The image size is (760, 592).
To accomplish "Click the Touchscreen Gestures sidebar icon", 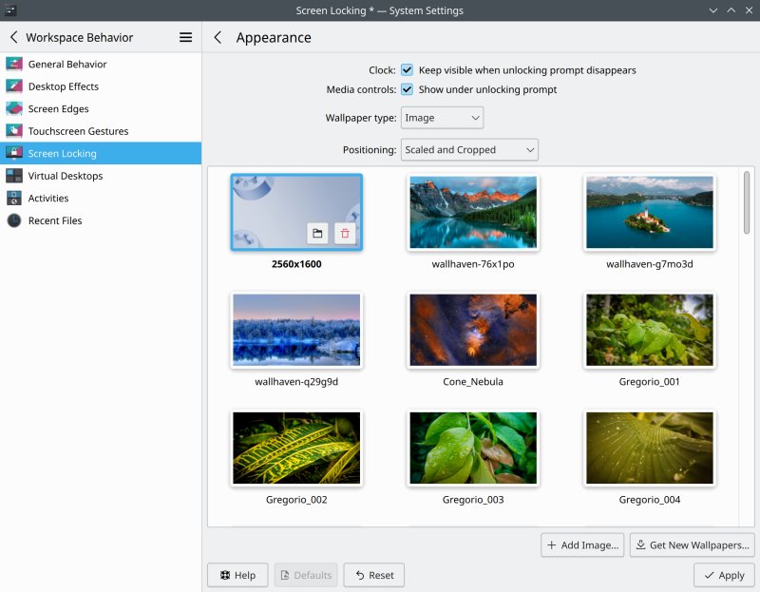I will click(14, 131).
